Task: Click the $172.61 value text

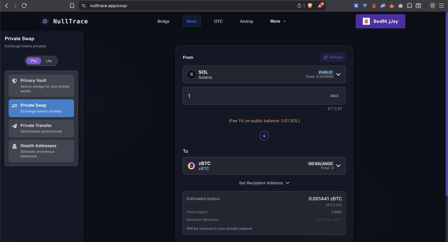Action: pyautogui.click(x=335, y=109)
